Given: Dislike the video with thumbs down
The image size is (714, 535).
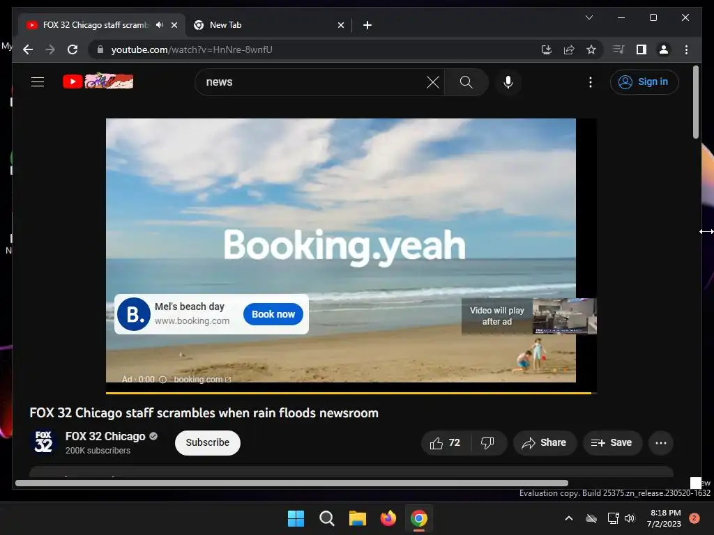Looking at the screenshot, I should 487,443.
